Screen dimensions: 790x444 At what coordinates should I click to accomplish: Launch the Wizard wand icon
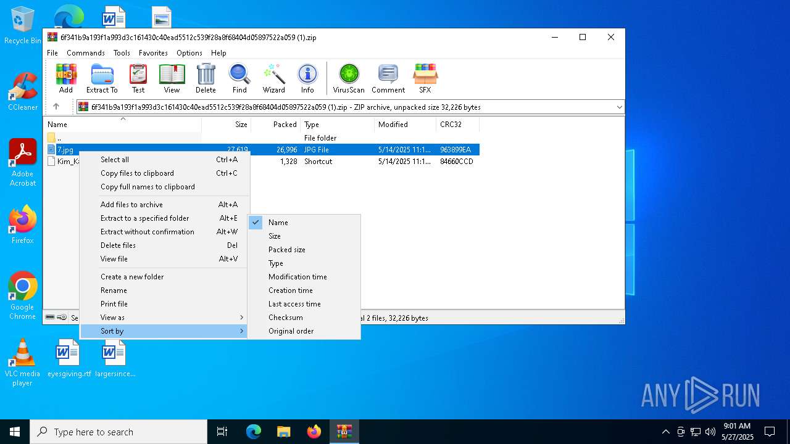(273, 78)
